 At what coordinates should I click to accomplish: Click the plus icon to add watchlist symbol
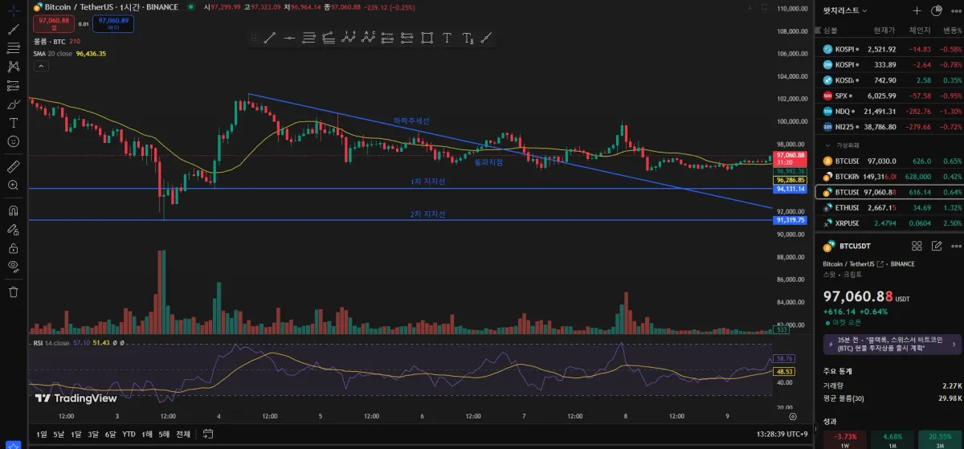point(917,10)
